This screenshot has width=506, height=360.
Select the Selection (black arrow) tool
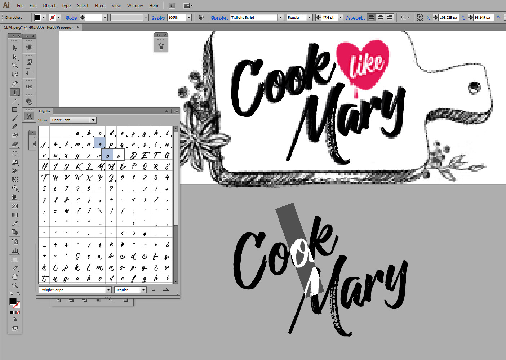click(x=15, y=48)
